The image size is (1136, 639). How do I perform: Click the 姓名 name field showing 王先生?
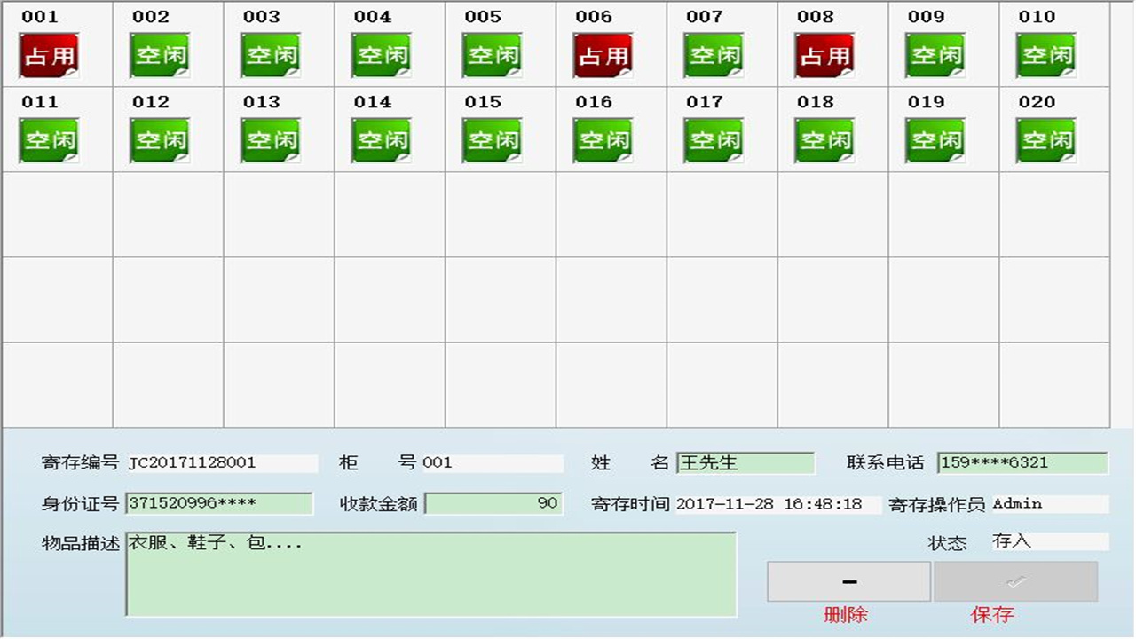[745, 462]
